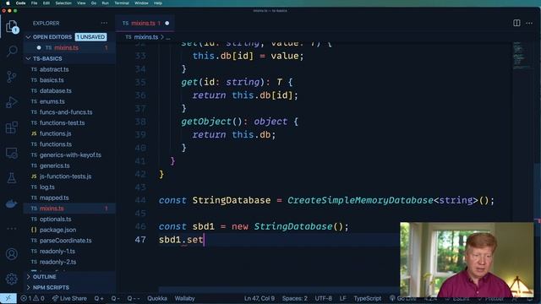Open the Help menu
541x304 pixels.
pos(158,3)
